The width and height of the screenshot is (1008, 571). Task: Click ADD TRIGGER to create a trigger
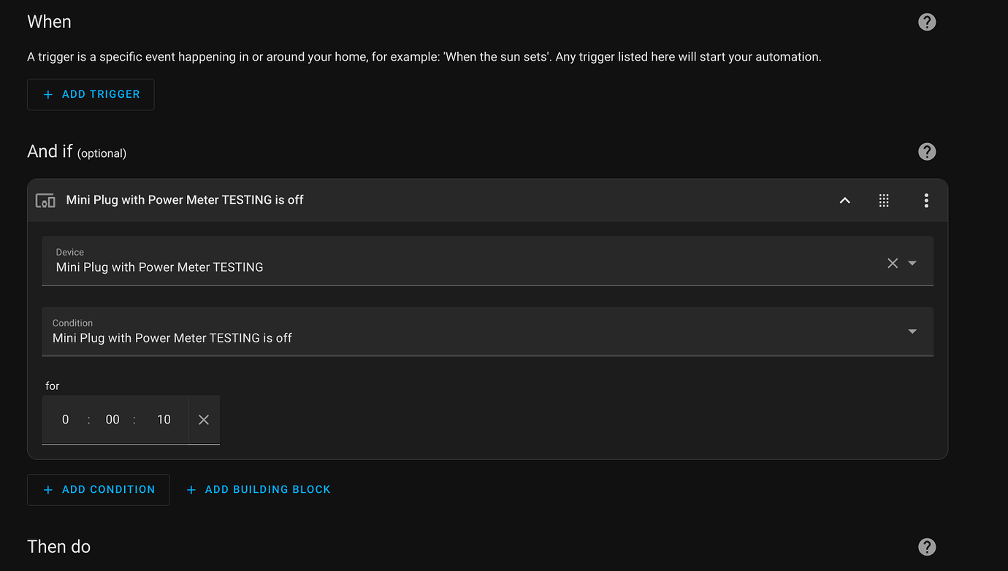(91, 94)
